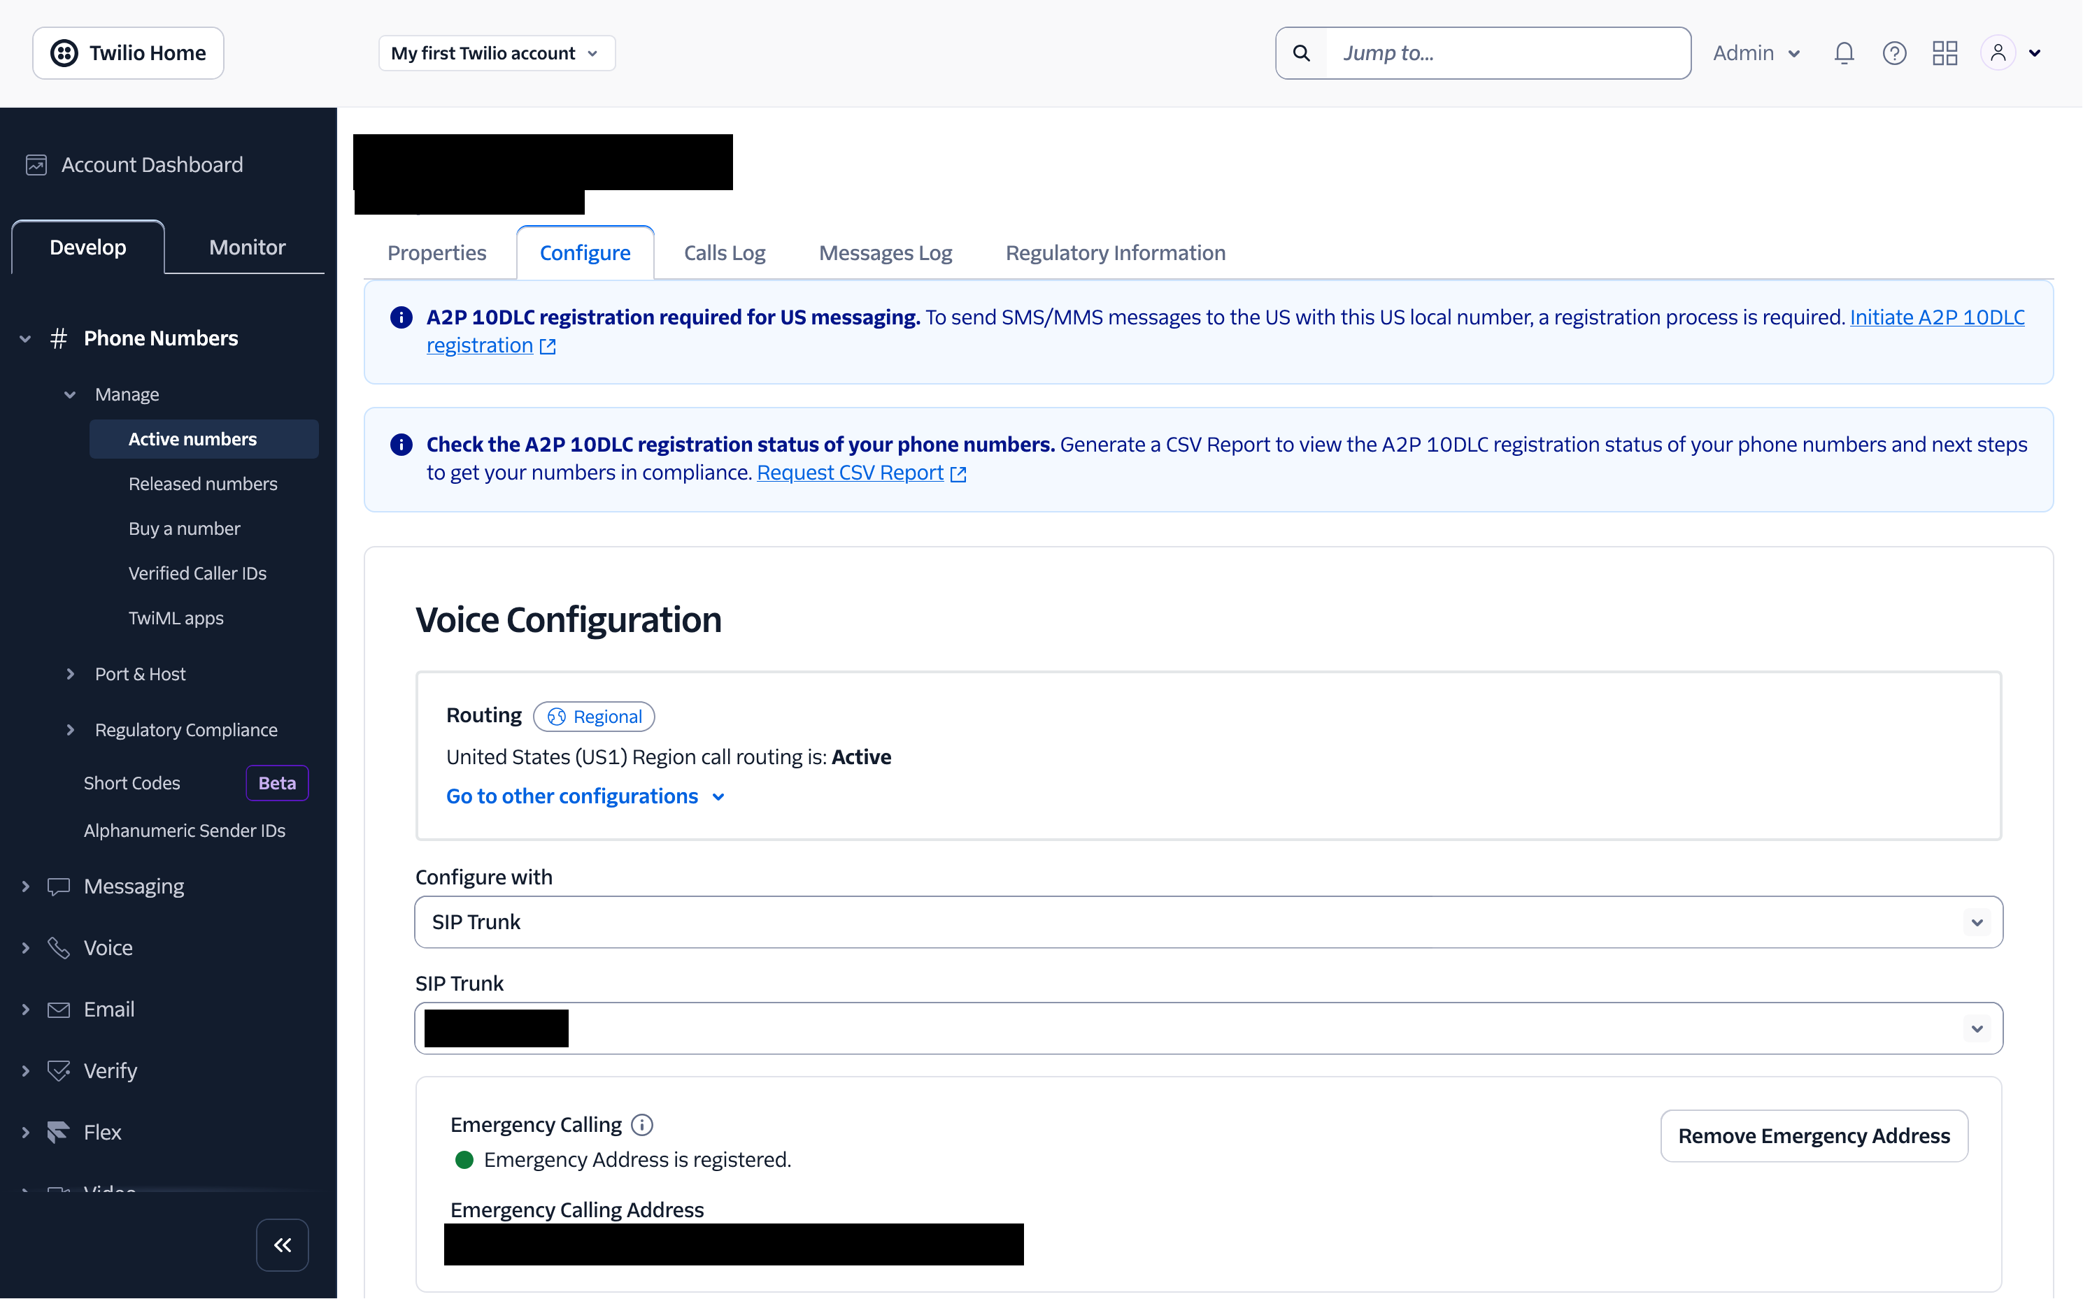Open the Calls Log tab

point(725,254)
